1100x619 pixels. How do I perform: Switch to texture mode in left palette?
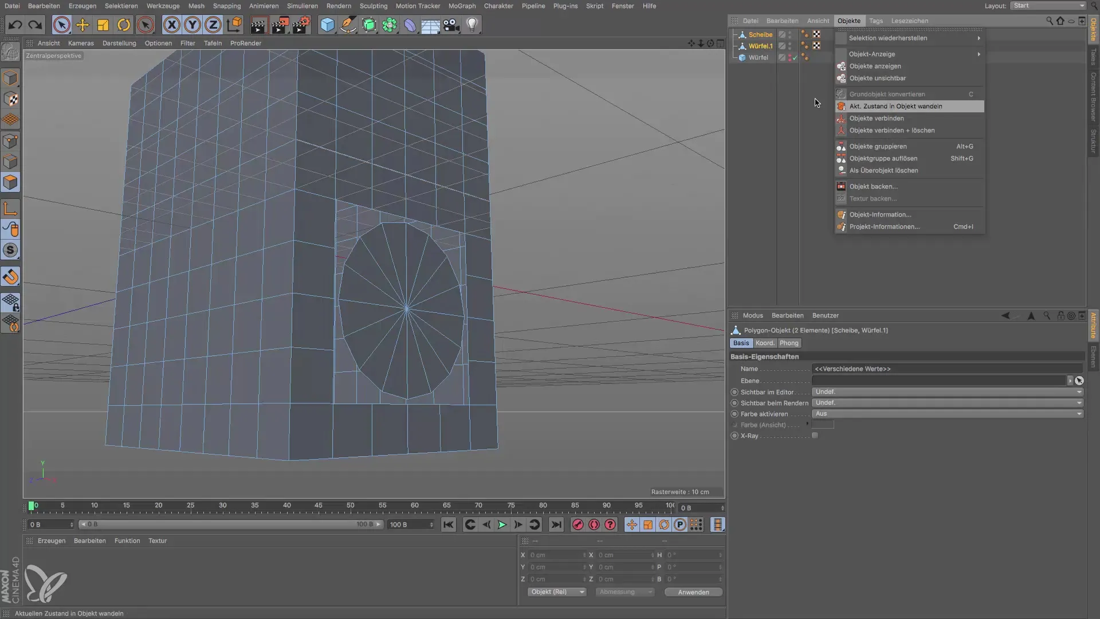click(10, 99)
